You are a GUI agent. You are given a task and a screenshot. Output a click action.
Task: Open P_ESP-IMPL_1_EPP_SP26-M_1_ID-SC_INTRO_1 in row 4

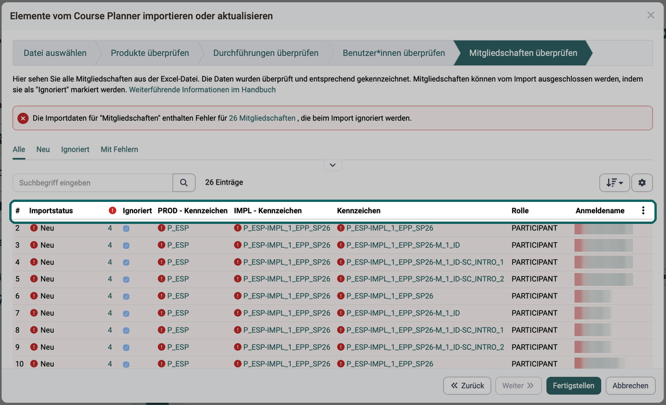(x=425, y=262)
